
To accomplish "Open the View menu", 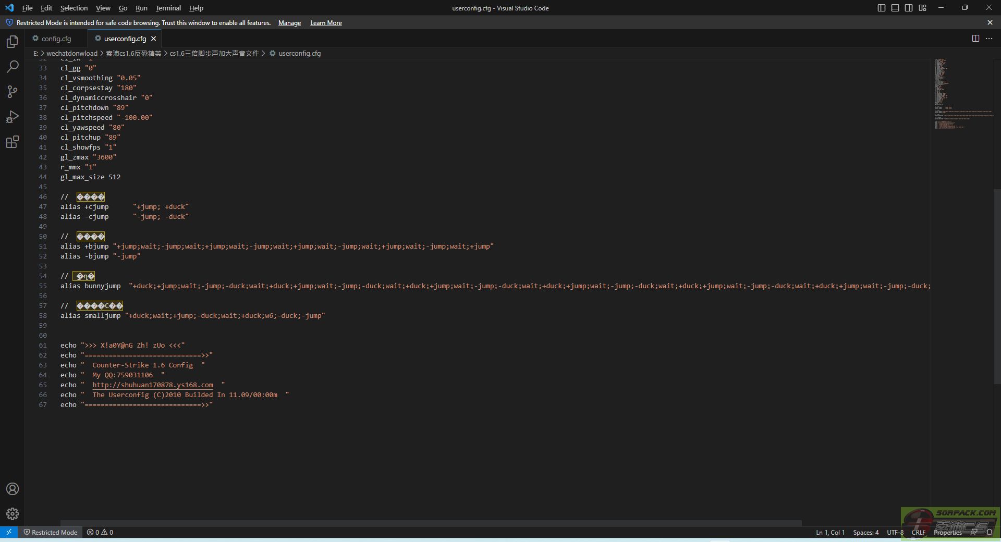I will click(103, 8).
